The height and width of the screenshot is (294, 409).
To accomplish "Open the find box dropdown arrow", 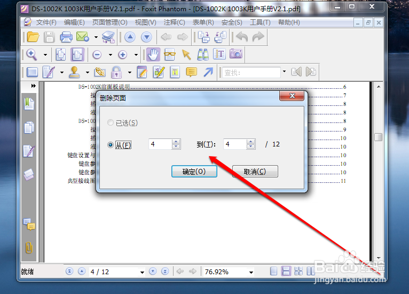I will pos(284,72).
